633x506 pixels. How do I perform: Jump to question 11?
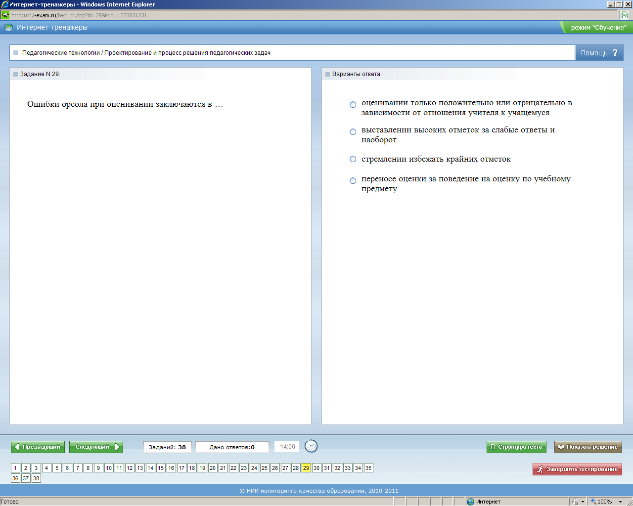click(119, 468)
